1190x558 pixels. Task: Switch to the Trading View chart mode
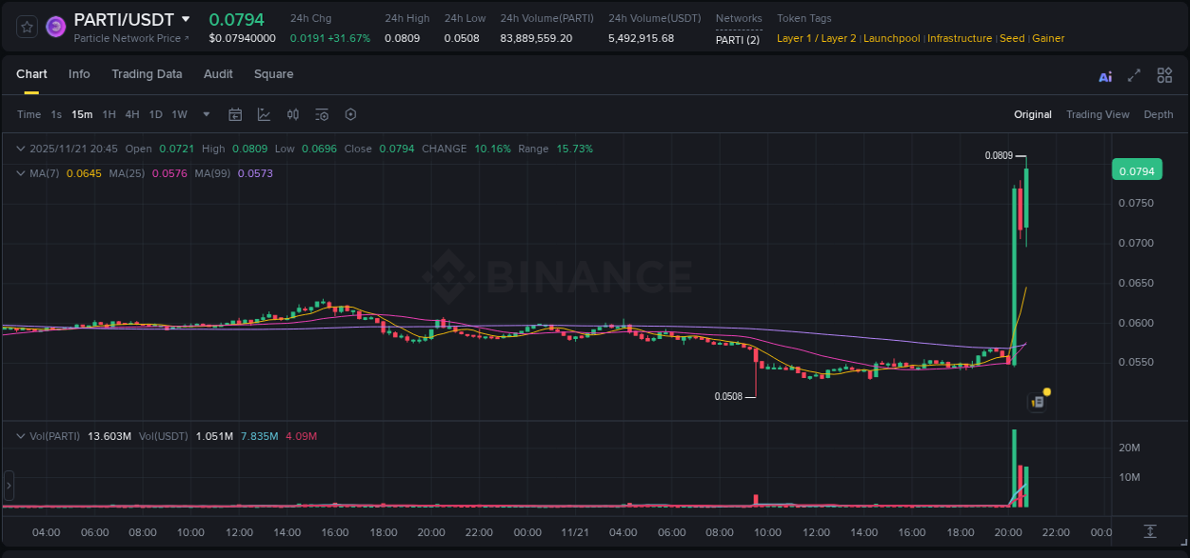(1097, 114)
